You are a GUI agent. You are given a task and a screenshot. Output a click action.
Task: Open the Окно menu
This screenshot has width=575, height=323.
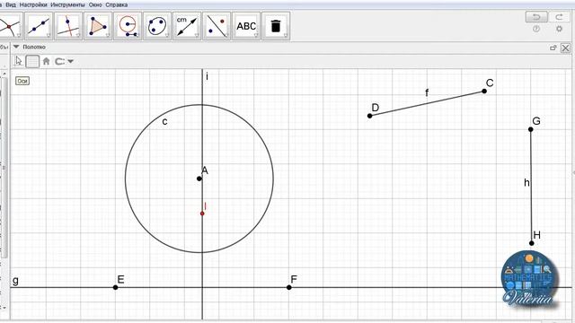click(95, 4)
